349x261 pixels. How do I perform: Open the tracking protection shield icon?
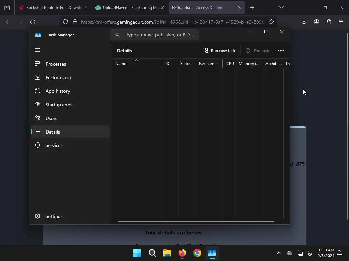tap(65, 22)
